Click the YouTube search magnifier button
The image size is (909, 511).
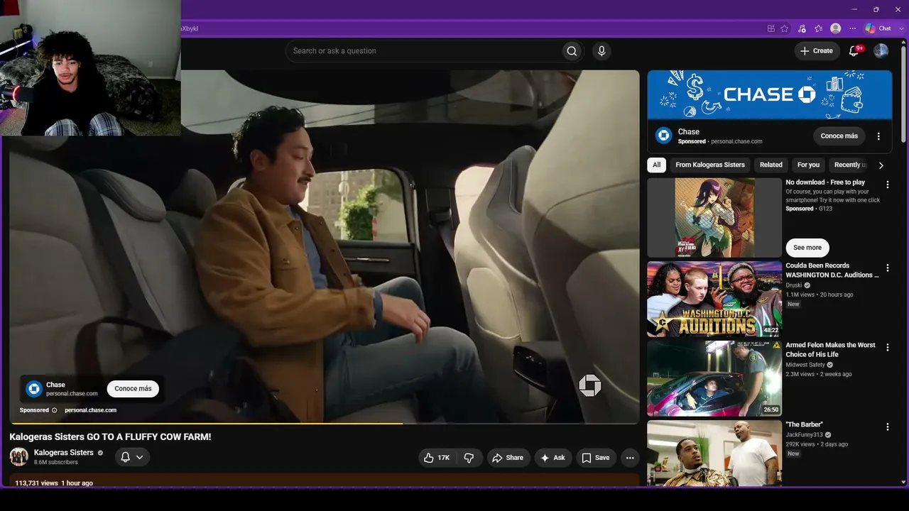(572, 51)
